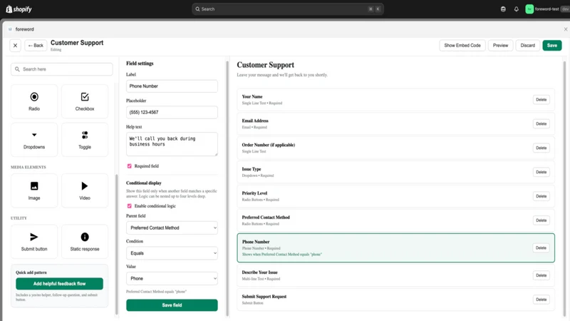Open the Parent field dropdown
The height and width of the screenshot is (321, 570).
pos(172,228)
